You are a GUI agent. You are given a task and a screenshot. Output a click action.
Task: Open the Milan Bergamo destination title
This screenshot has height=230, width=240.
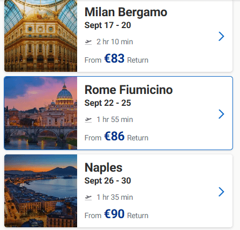[x=126, y=12]
